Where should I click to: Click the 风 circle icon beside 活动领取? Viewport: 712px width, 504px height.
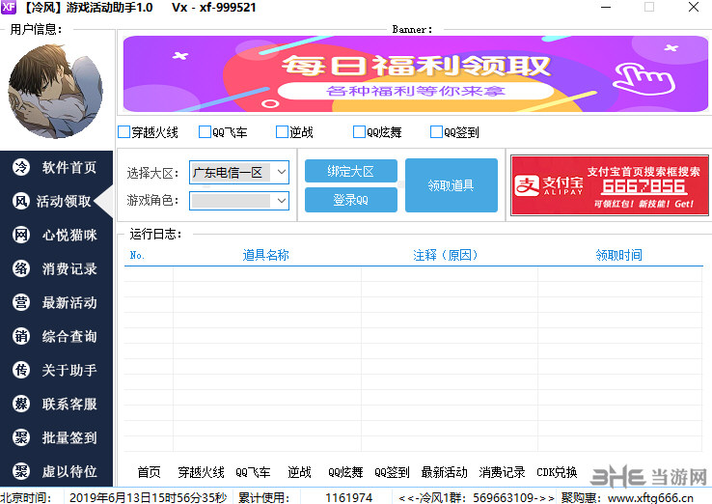tap(21, 201)
